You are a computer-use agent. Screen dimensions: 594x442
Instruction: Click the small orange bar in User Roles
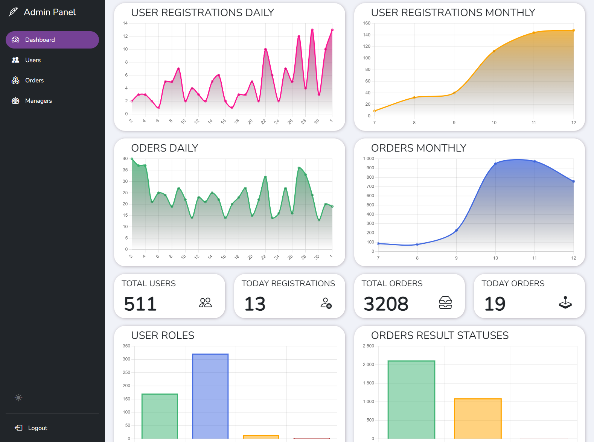point(261,437)
